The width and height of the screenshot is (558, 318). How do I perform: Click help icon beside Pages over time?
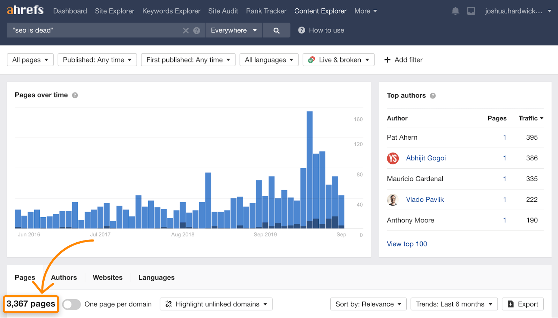(75, 95)
